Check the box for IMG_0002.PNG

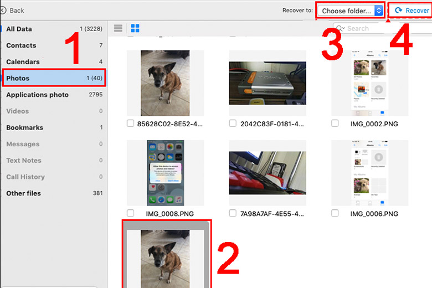click(335, 124)
